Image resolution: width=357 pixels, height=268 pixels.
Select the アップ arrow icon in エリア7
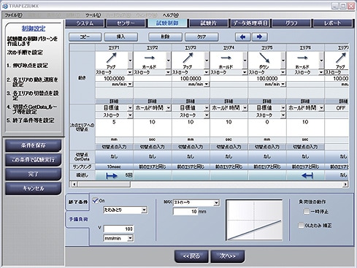tap(341, 58)
